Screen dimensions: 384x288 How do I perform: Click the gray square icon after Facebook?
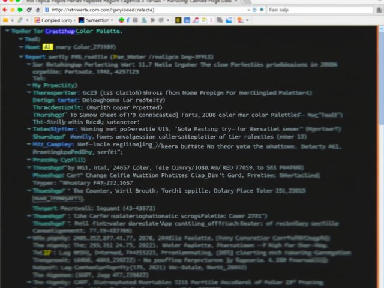coord(135,20)
